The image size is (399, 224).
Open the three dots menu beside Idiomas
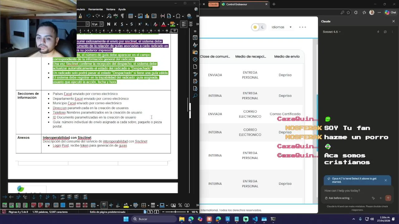[x=302, y=27]
